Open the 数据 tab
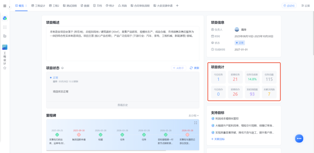This screenshot has width=314, height=153. point(85,6)
